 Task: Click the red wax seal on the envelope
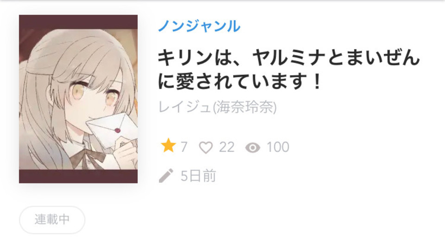(x=117, y=131)
